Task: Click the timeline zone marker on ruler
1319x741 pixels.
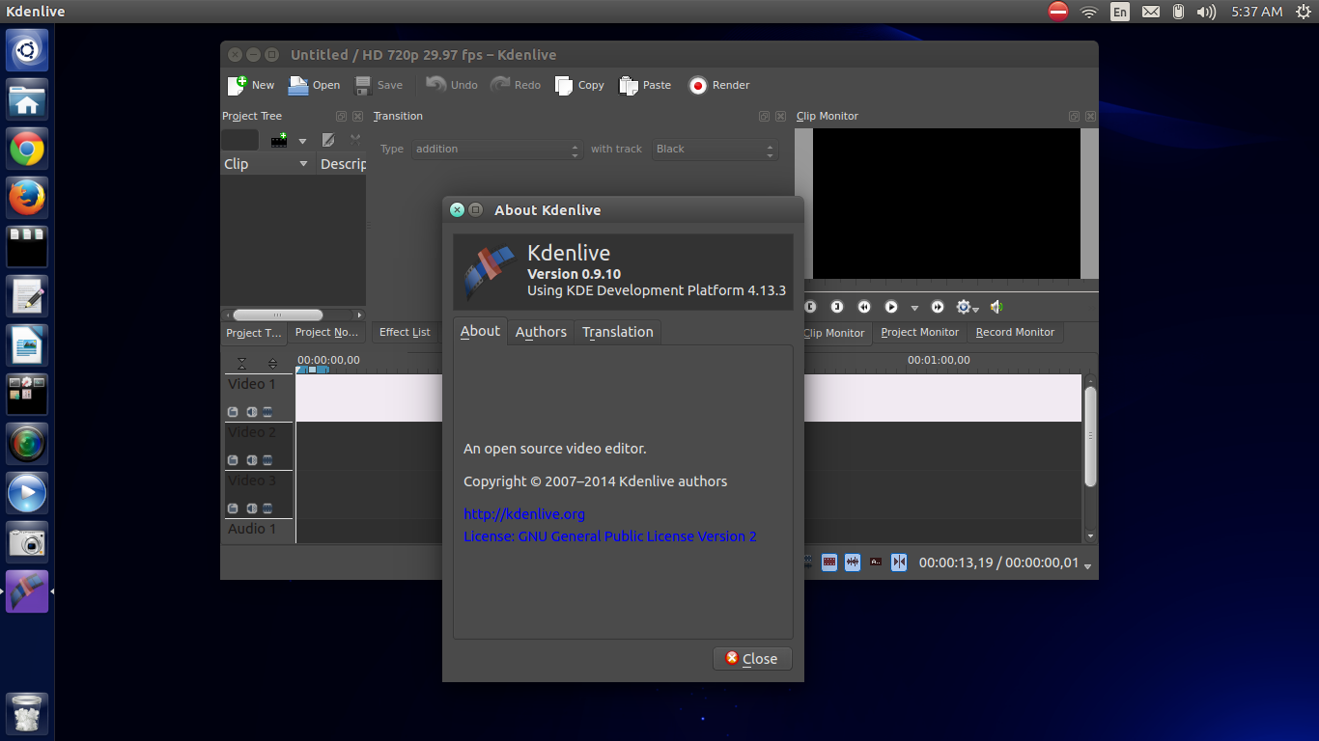Action: click(312, 370)
